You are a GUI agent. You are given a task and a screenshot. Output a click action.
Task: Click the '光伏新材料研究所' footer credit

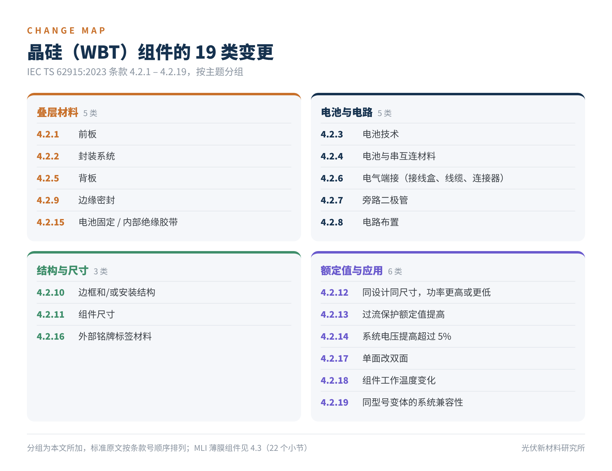553,448
